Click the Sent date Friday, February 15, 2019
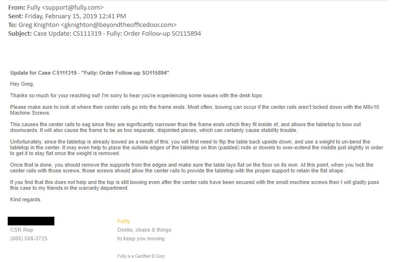Image resolution: width=394 pixels, height=262 pixels. [61, 16]
